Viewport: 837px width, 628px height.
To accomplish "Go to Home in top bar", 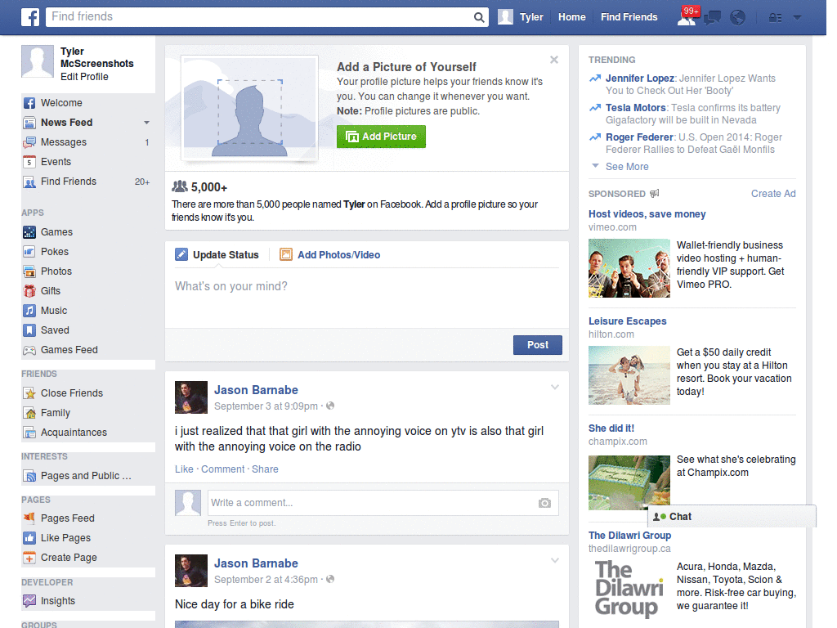I will point(571,17).
